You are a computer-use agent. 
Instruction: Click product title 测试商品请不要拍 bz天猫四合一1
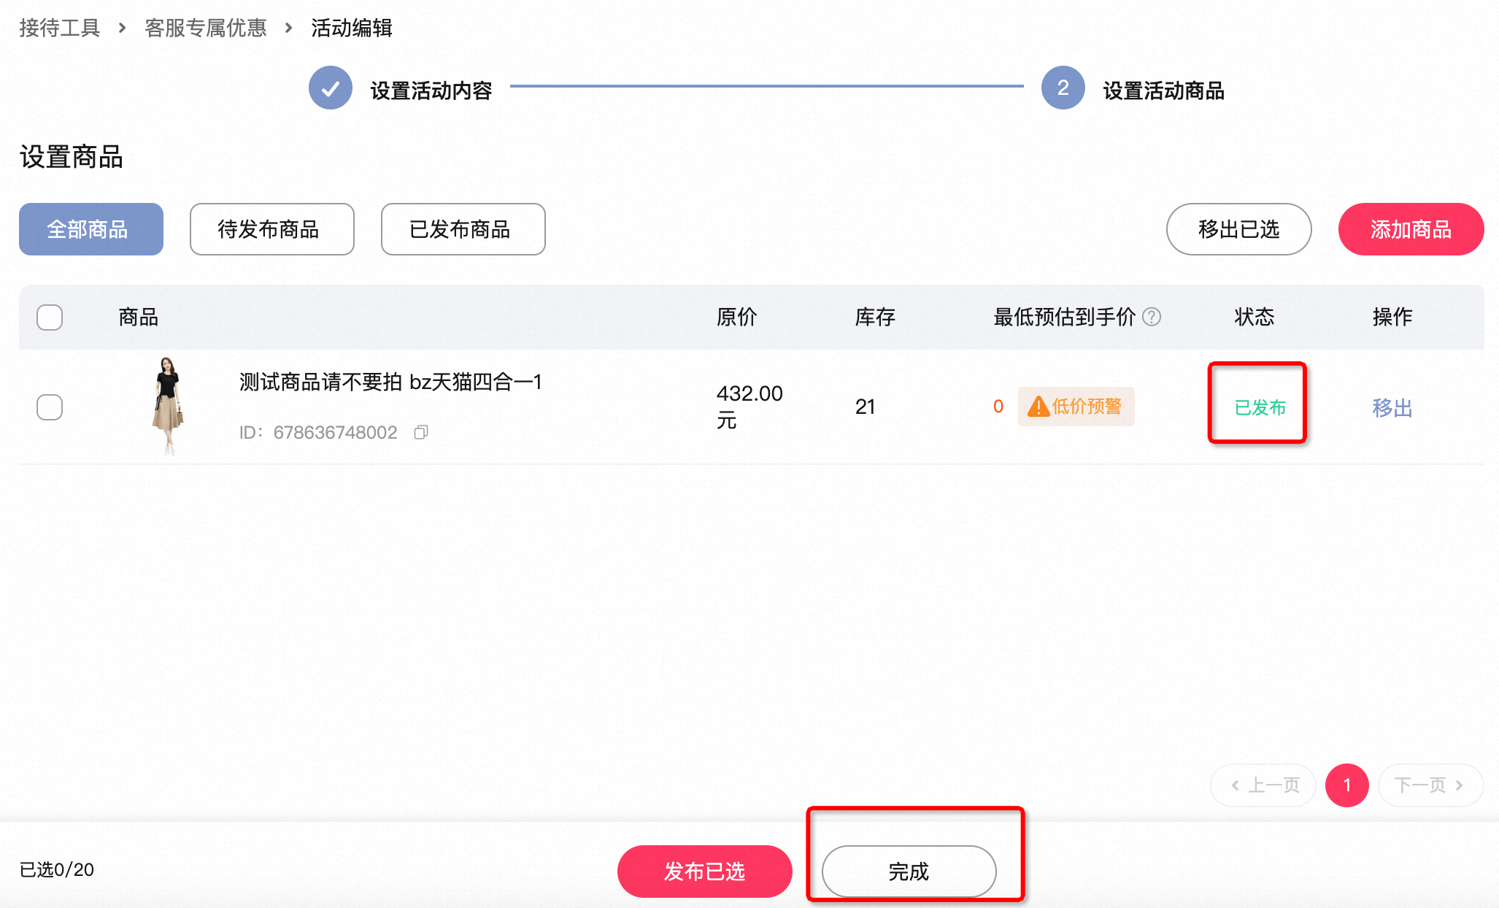(390, 382)
